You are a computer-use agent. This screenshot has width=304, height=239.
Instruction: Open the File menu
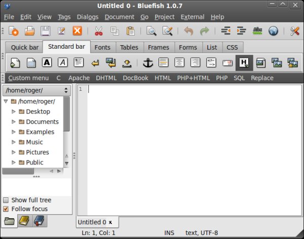[x=9, y=17]
